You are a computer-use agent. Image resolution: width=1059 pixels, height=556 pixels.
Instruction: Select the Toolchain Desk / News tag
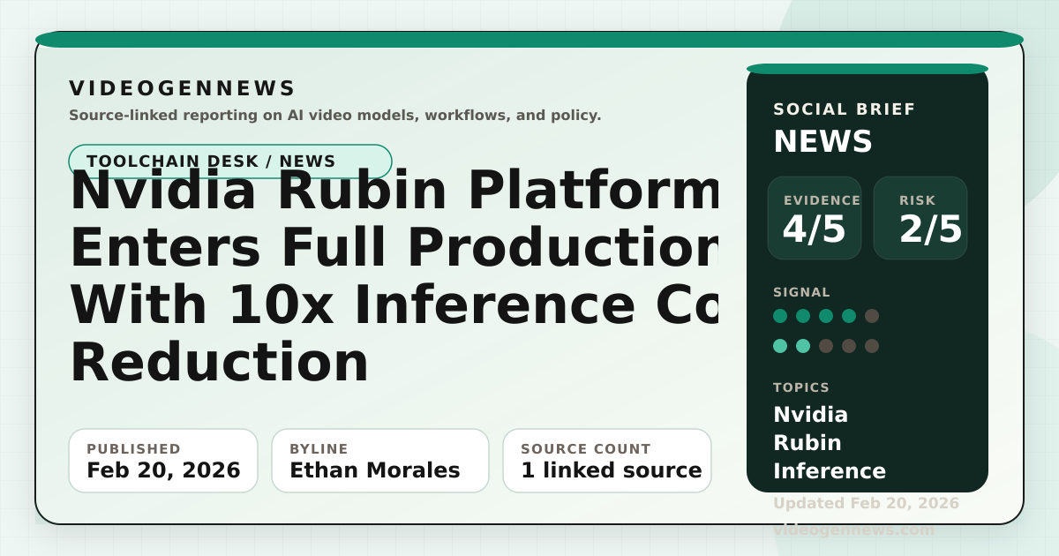[230, 162]
